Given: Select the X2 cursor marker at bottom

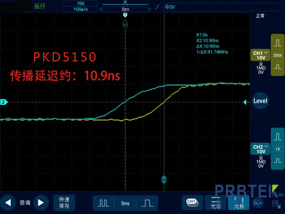Looking at the screenshot, I should [x=164, y=180].
